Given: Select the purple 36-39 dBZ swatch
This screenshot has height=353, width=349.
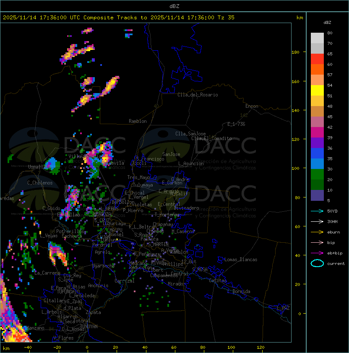Looking at the screenshot, I should coord(317,143).
